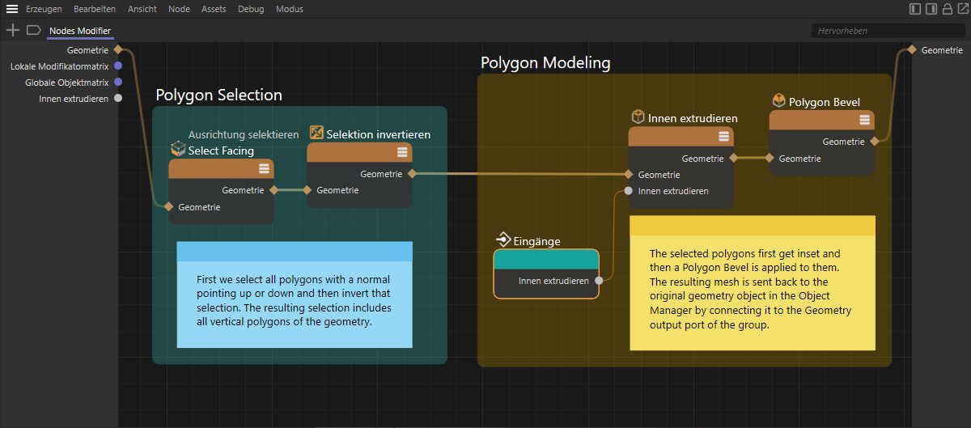Screen dimensions: 971x428
Task: Open the hamburger menu at top-left
Action: pyautogui.click(x=12, y=9)
